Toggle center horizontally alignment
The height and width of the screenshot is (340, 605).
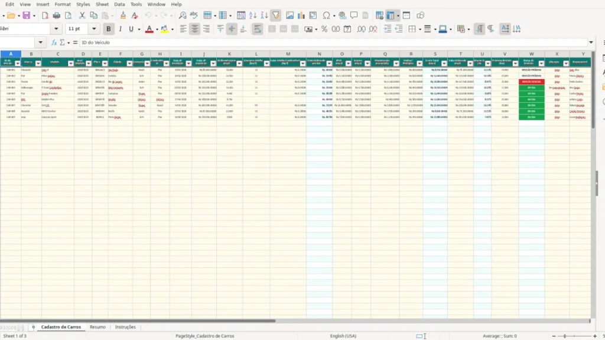point(194,29)
